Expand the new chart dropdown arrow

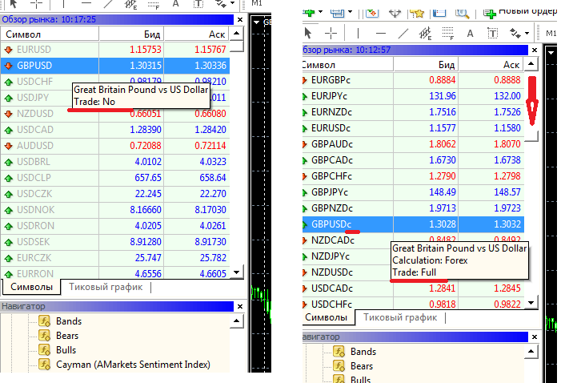[320, 12]
